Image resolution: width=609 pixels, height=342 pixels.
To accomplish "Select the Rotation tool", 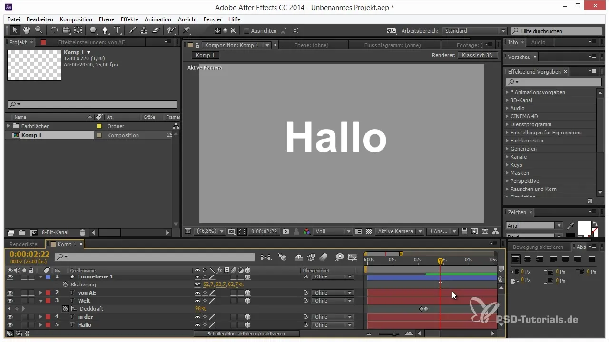I will [x=54, y=30].
